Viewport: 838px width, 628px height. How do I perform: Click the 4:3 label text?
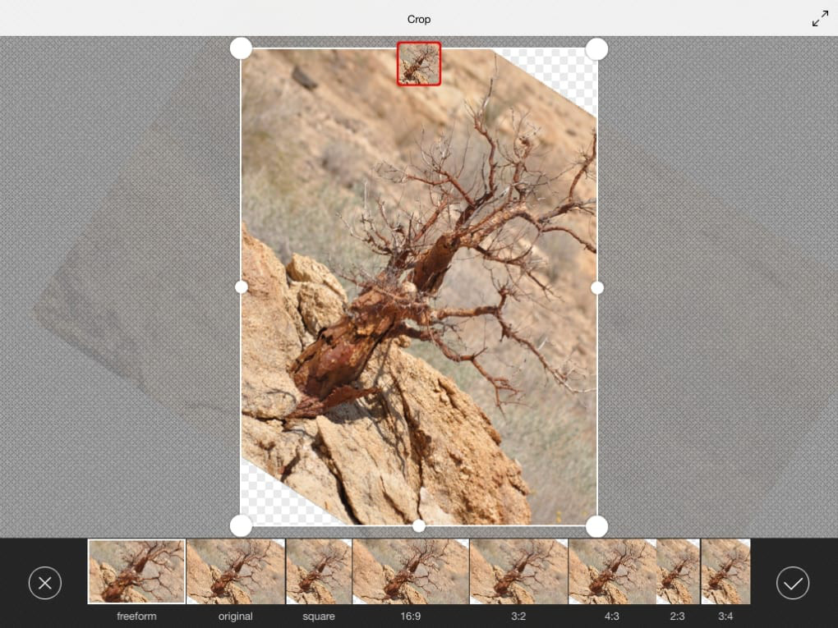click(612, 617)
